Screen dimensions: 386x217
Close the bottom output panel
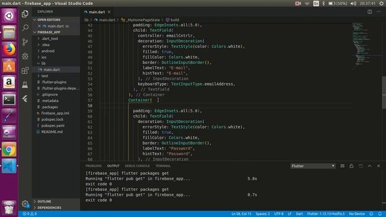pyautogui.click(x=379, y=166)
